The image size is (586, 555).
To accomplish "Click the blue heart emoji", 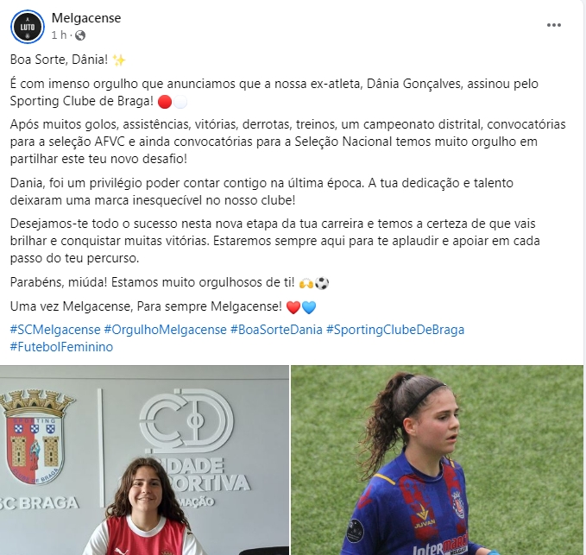I will (309, 307).
